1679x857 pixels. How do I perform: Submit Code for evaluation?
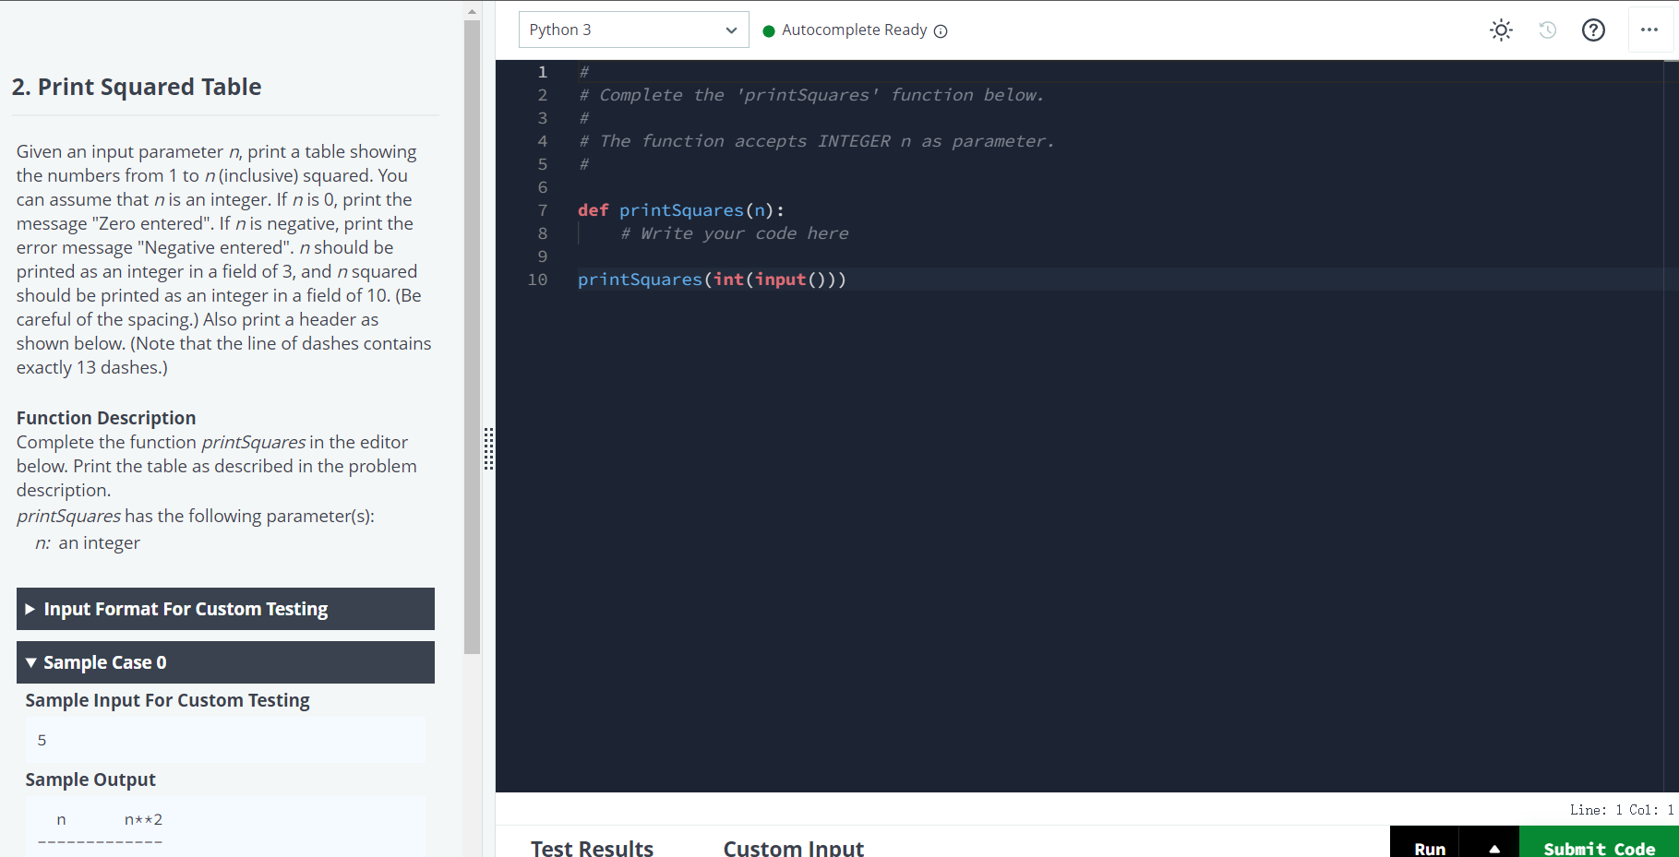[x=1600, y=847]
